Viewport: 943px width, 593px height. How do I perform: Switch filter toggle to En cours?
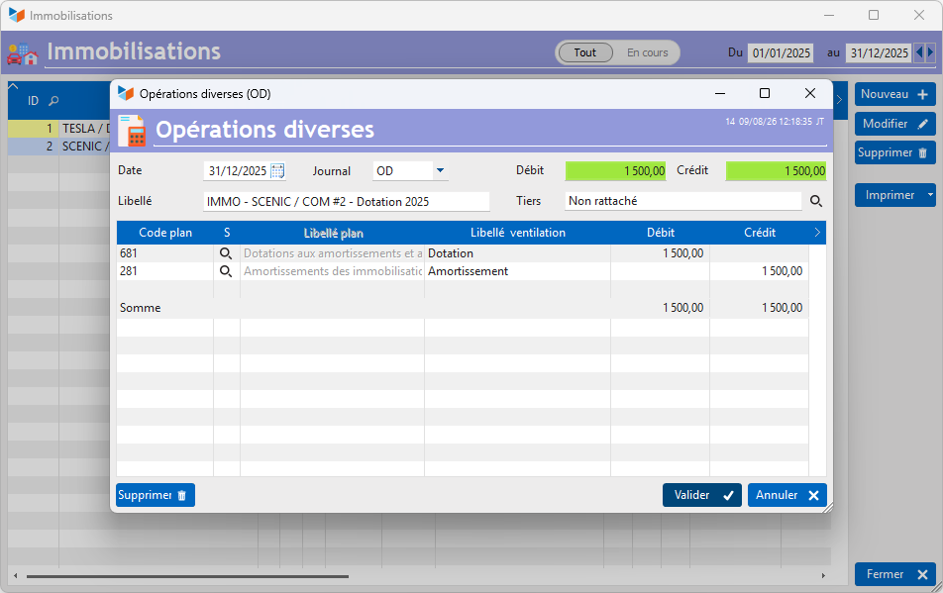[x=647, y=52]
